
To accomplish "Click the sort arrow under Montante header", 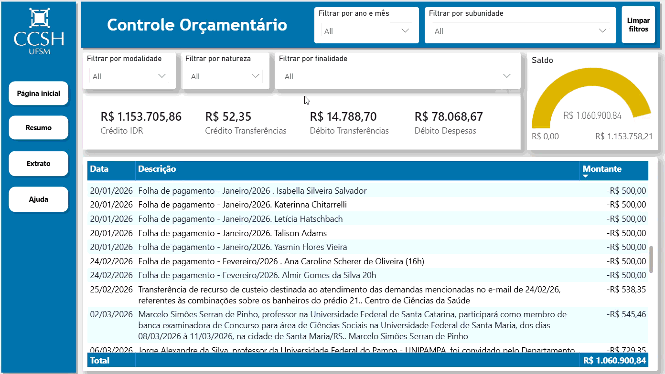I will click(x=585, y=176).
